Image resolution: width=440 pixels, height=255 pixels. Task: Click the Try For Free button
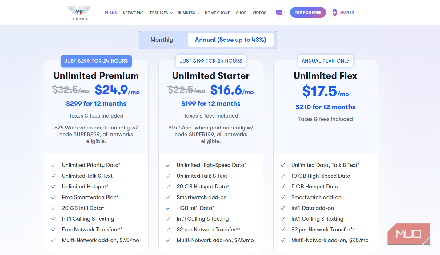click(308, 13)
